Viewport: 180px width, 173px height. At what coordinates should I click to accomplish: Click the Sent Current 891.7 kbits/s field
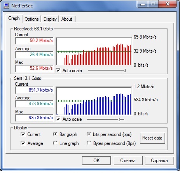point(34,90)
